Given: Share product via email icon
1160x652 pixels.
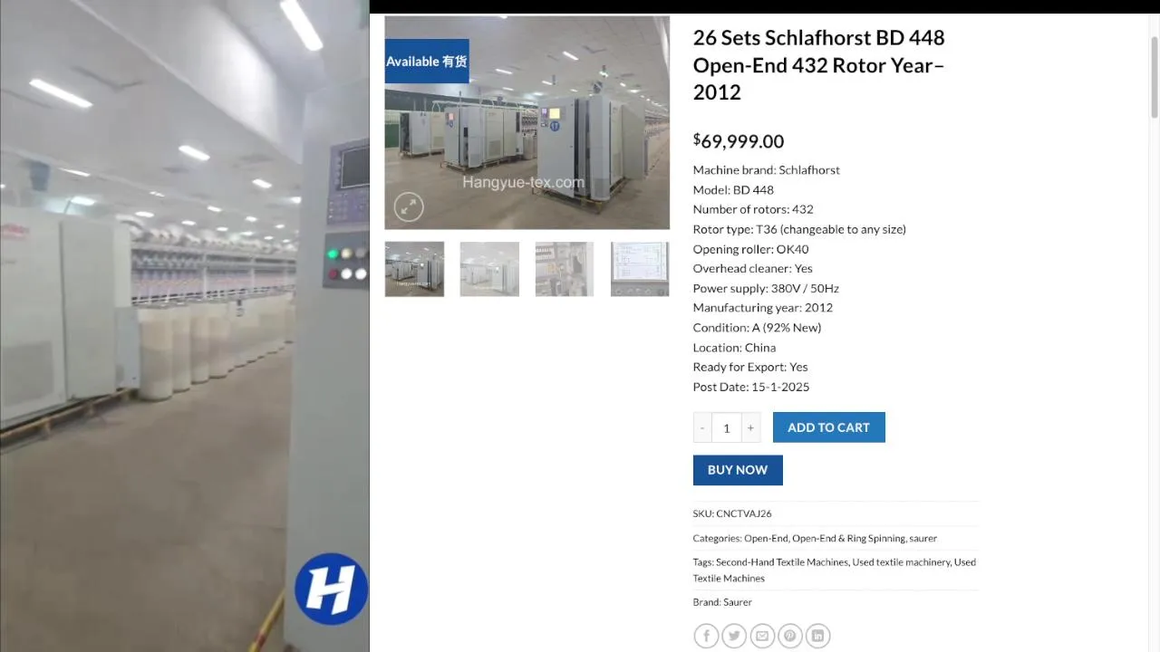Looking at the screenshot, I should pyautogui.click(x=762, y=636).
